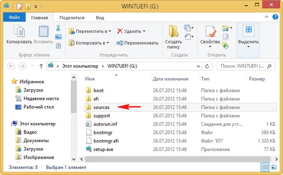Open Videos (Видео) in sidebar
The height and width of the screenshot is (175, 283).
(x=26, y=132)
